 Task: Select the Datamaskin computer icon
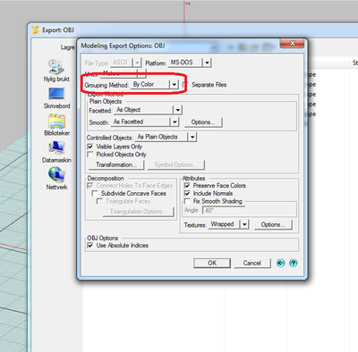click(x=56, y=148)
